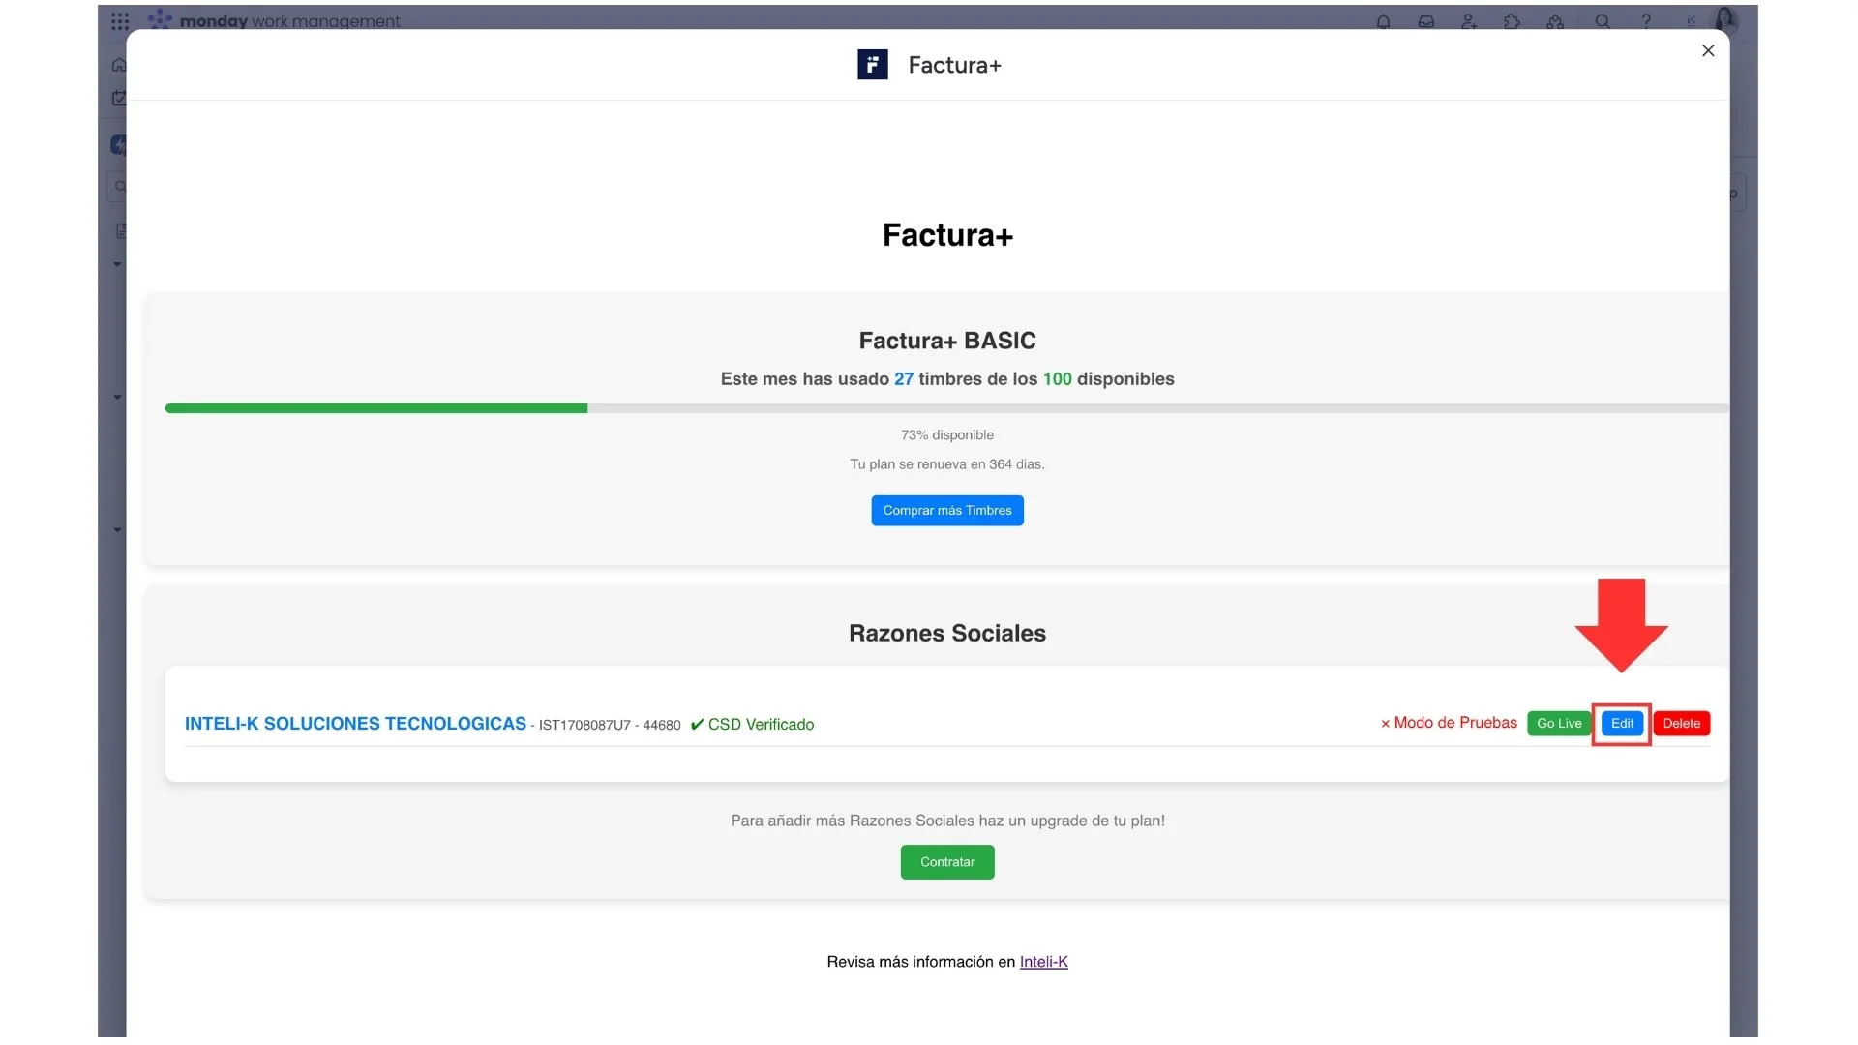This screenshot has width=1858, height=1045.
Task: Open the user profile avatar
Action: 1725,19
